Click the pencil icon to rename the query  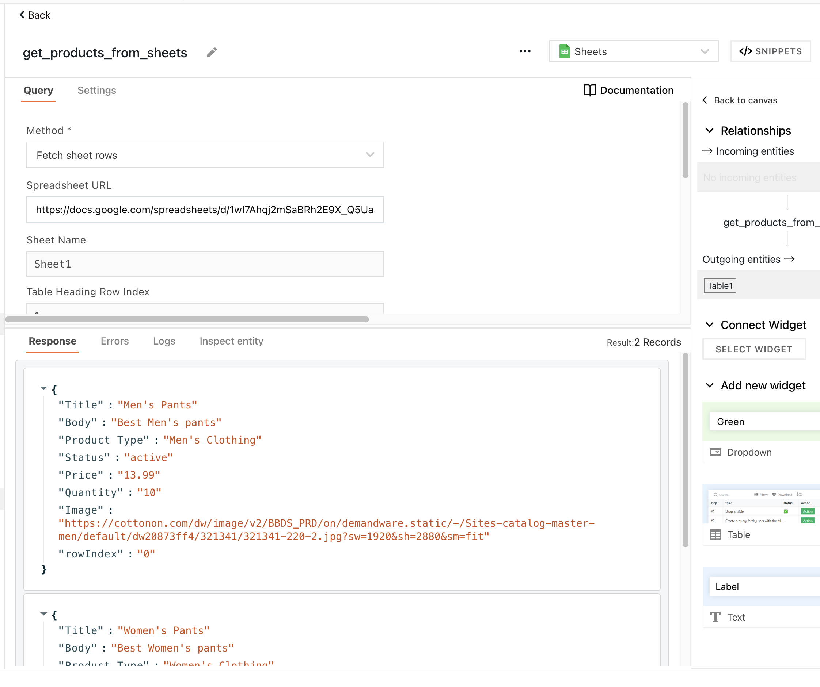[x=212, y=52]
